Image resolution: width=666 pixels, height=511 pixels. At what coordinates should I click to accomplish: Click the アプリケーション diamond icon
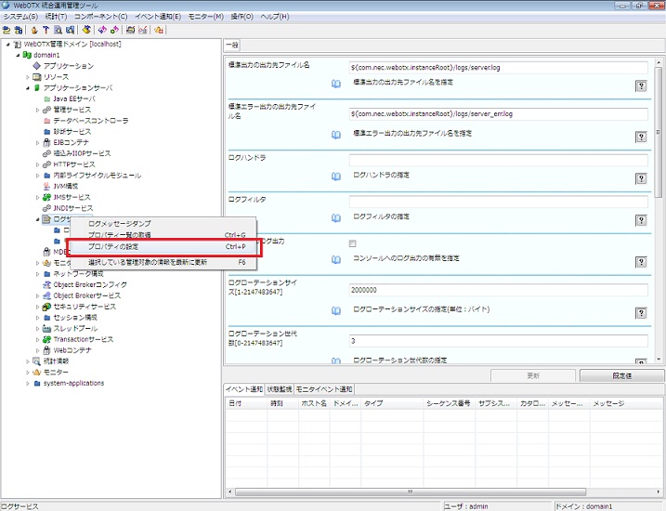pyautogui.click(x=37, y=66)
